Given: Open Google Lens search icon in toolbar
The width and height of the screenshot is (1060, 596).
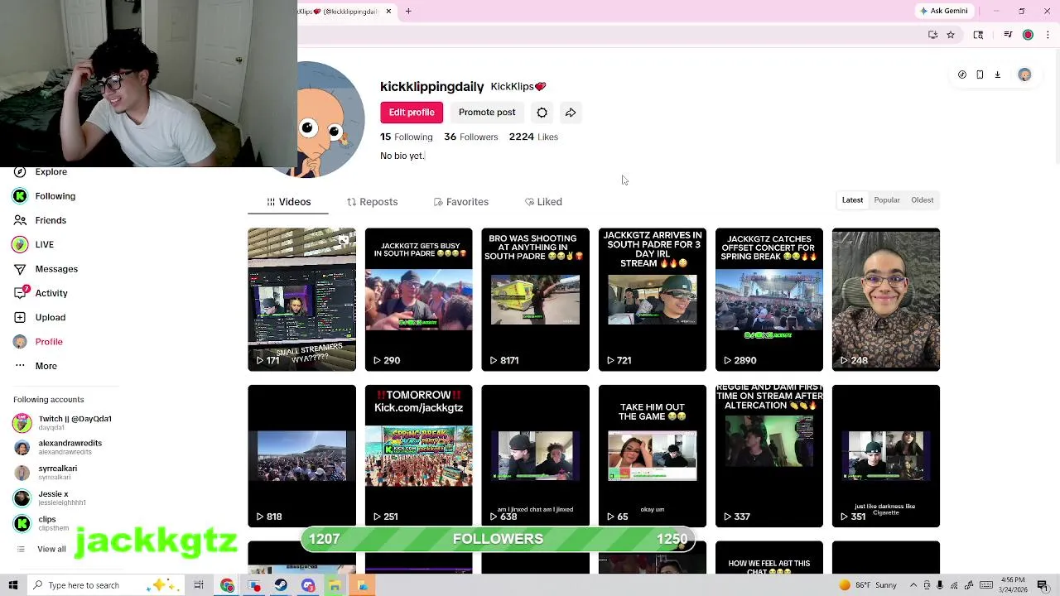Looking at the screenshot, I should (978, 35).
